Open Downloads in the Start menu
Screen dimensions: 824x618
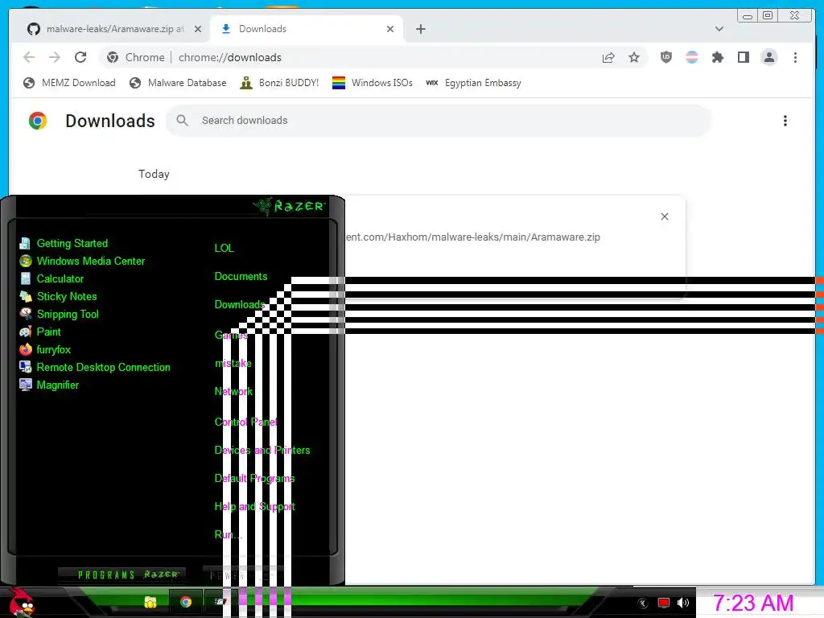pos(239,305)
